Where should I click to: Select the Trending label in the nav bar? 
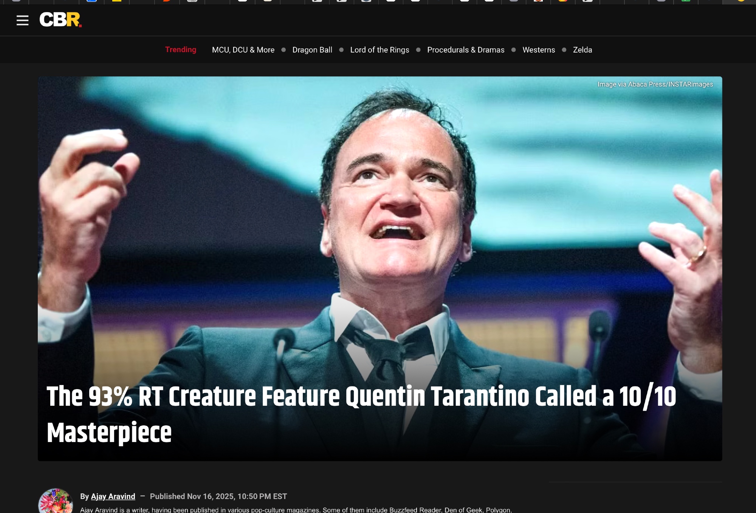tap(181, 49)
